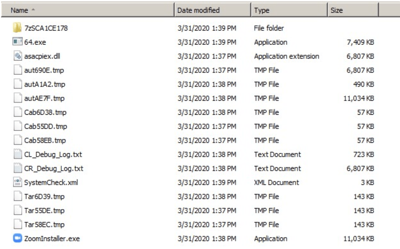Select the file name Tar6D39.tmp
This screenshot has width=400, height=249.
[44, 196]
